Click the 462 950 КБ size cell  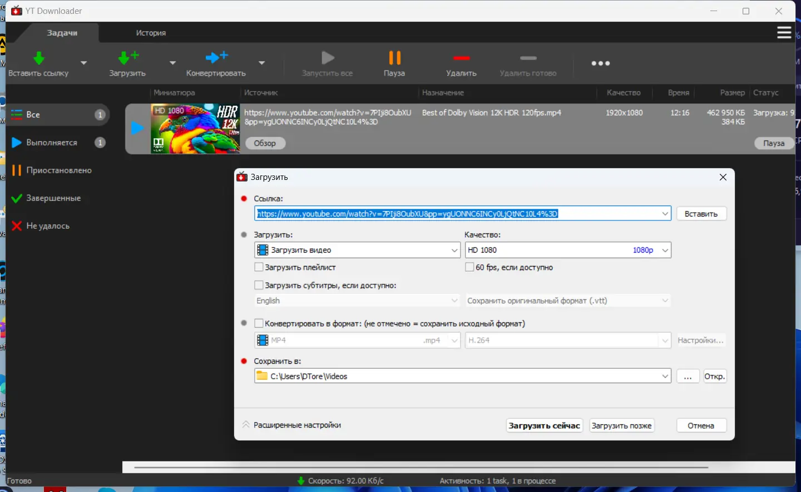(726, 113)
